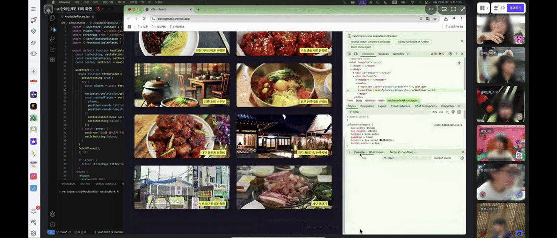Open the layout grid dropdown near participants

coord(483,8)
